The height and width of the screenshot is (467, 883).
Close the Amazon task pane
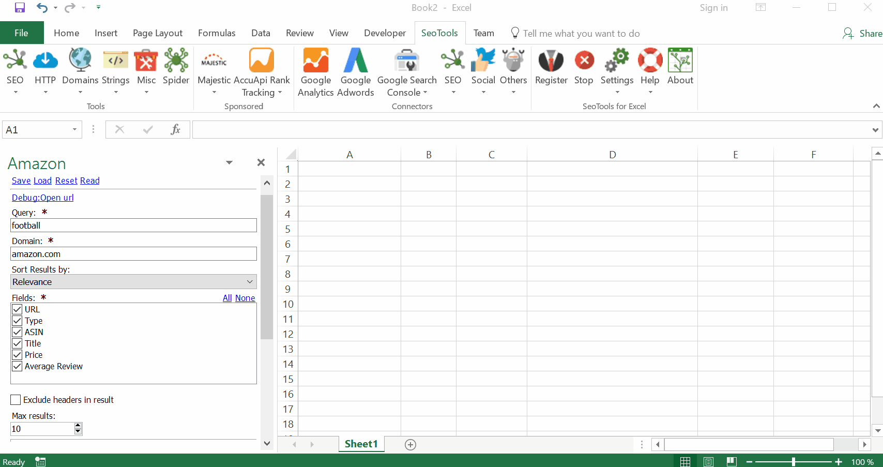[261, 163]
